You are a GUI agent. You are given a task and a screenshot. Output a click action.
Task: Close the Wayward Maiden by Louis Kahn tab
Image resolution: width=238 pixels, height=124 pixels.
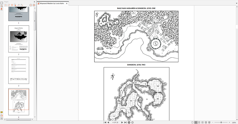click(x=67, y=3)
